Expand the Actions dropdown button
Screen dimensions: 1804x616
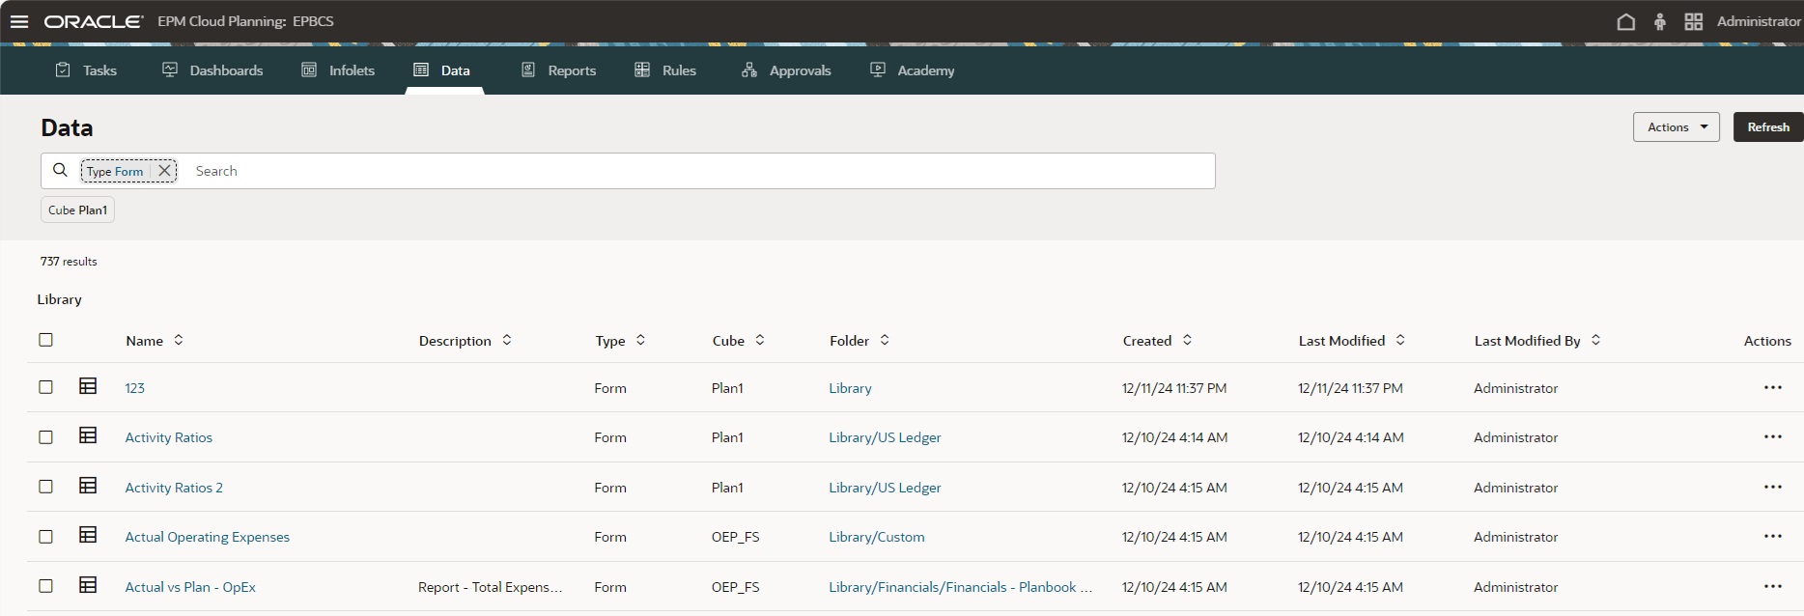(x=1676, y=127)
